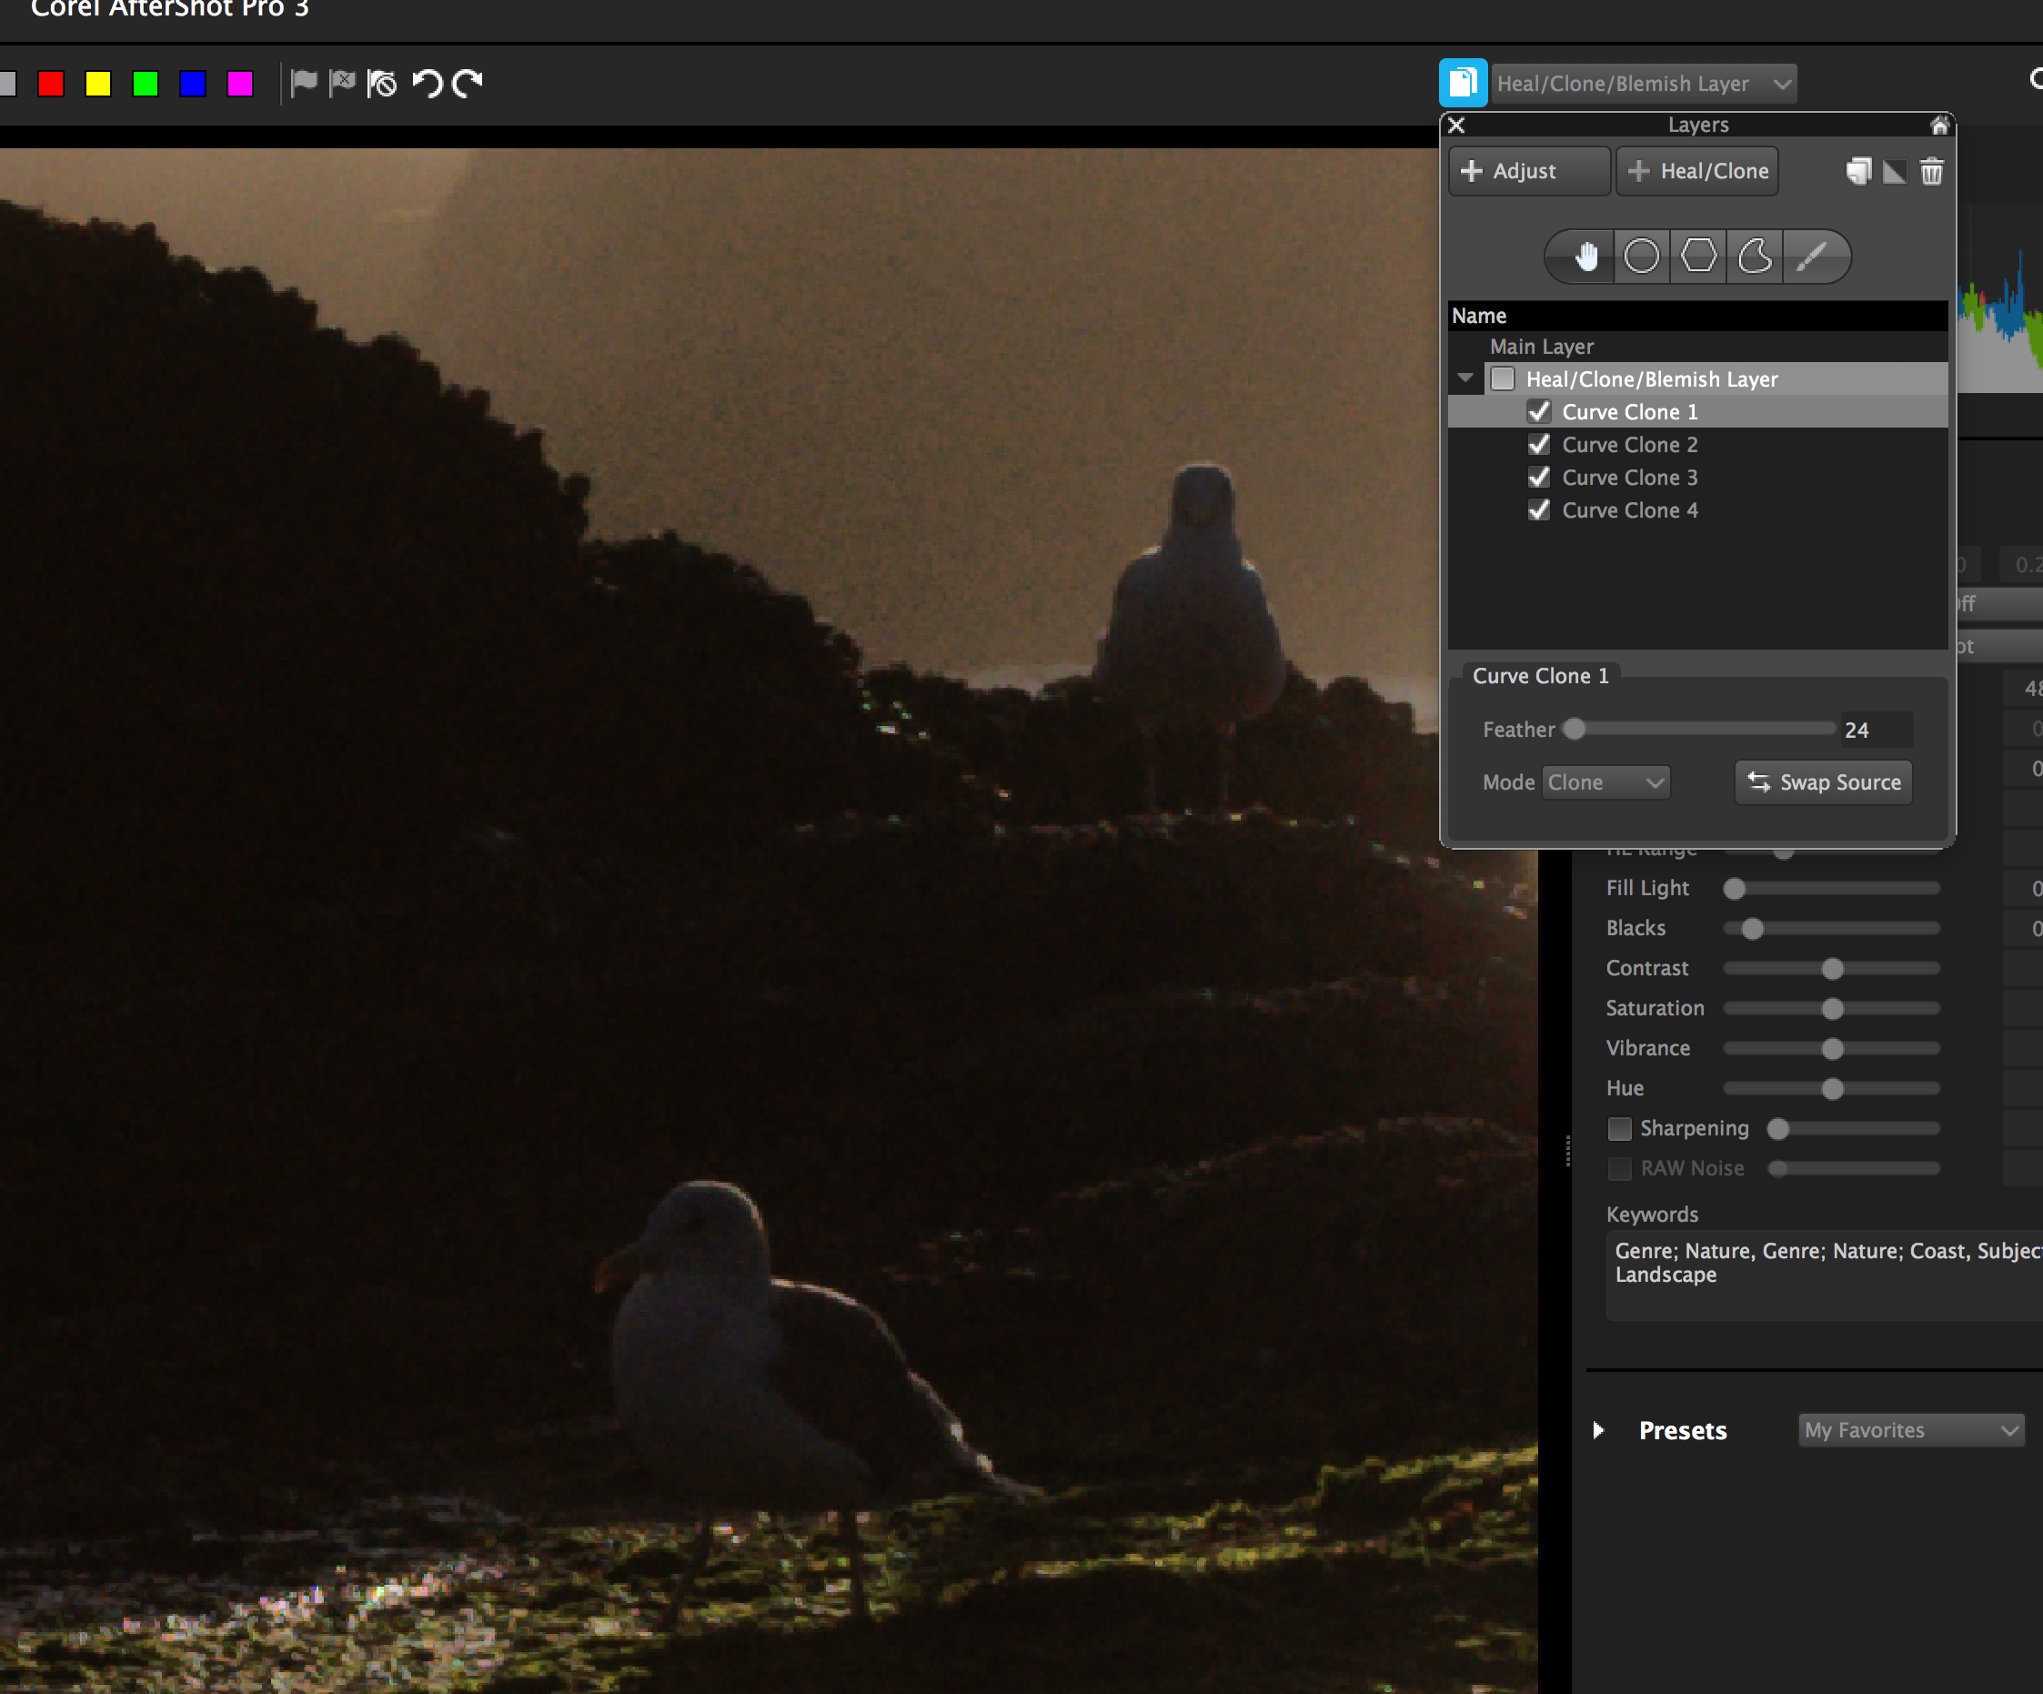The width and height of the screenshot is (2043, 1694).
Task: Enable the Sharpening checkbox
Action: (x=1620, y=1129)
